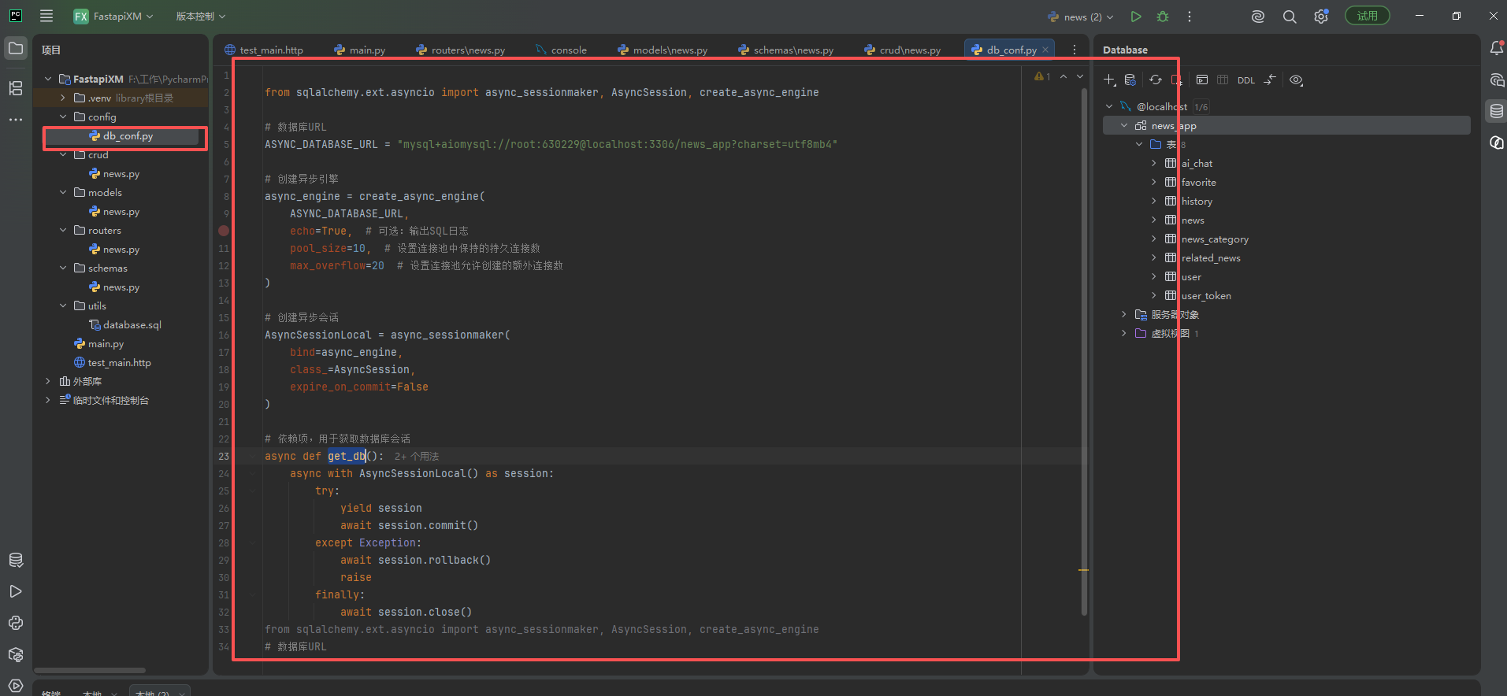The width and height of the screenshot is (1507, 696).
Task: Open IDE settings gear
Action: (1321, 17)
